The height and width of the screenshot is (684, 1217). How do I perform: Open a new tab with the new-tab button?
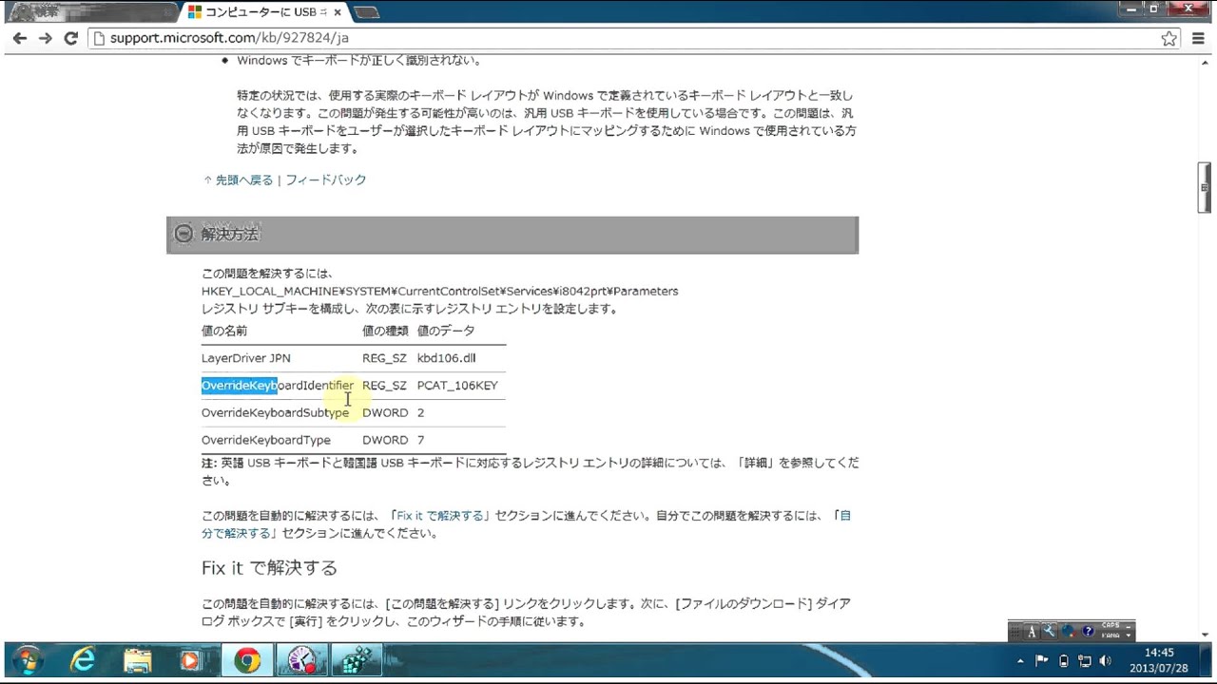click(367, 12)
